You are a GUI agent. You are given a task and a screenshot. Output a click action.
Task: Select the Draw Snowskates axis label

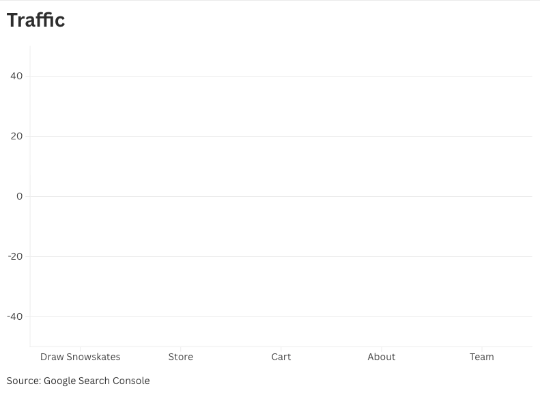(81, 357)
